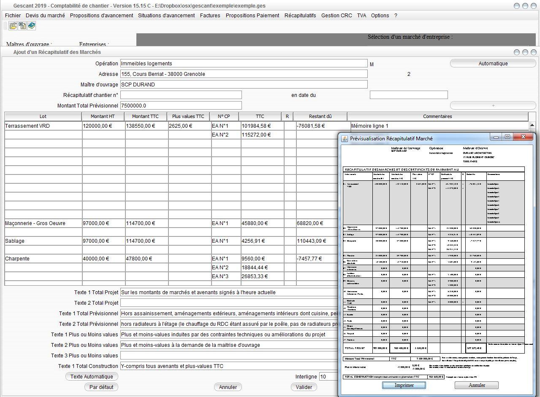540x397 pixels.
Task: Open the Propositions Paiement menu
Action: coord(252,15)
